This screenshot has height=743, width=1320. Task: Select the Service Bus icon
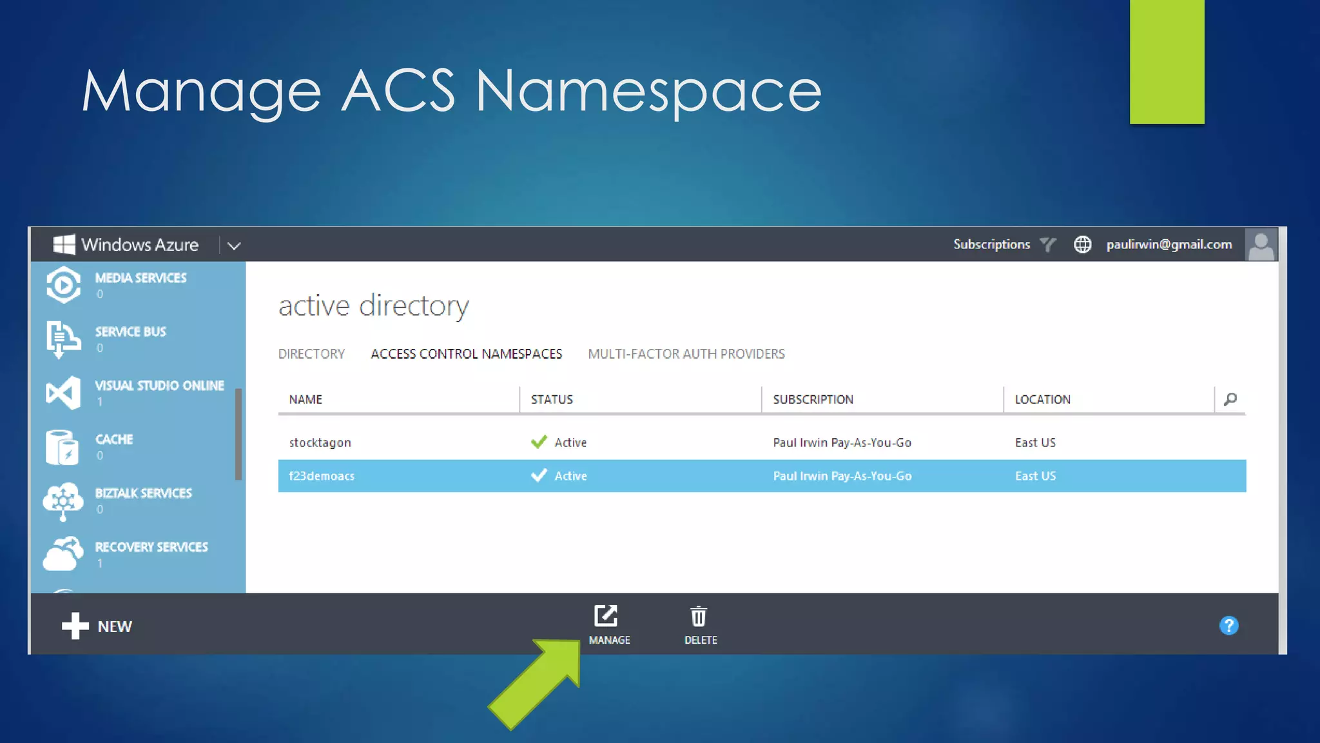(63, 339)
